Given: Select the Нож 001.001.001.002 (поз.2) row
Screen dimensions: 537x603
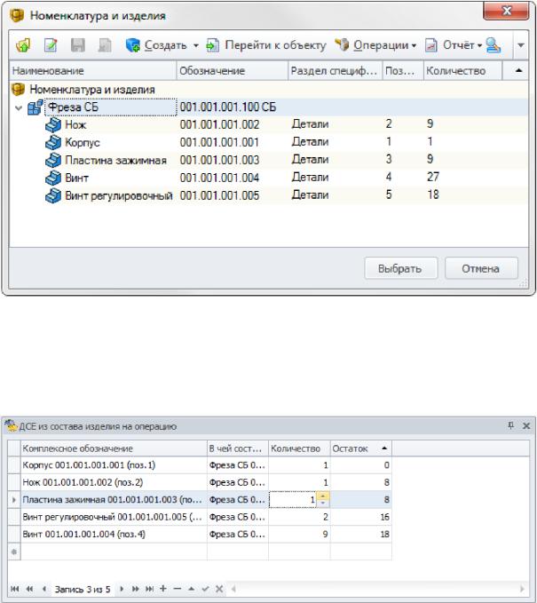Looking at the screenshot, I should pyautogui.click(x=200, y=482).
